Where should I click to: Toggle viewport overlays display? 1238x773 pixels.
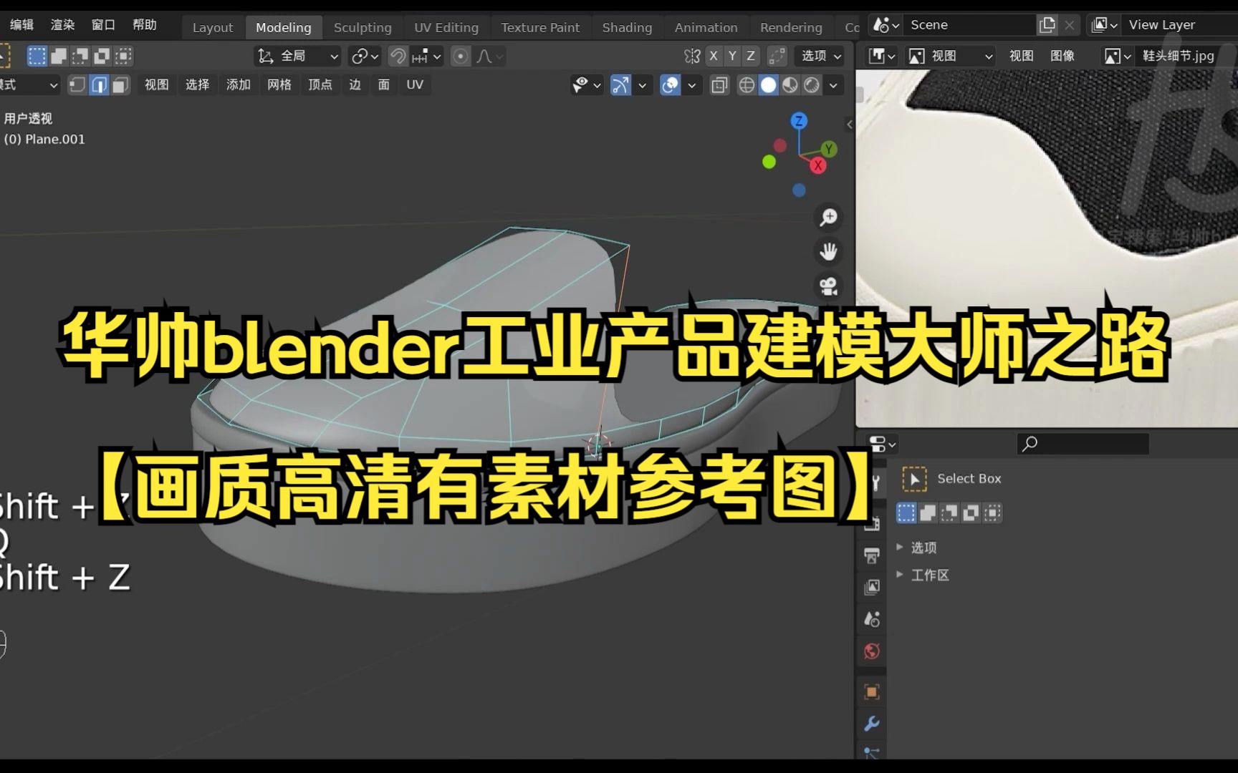pos(670,85)
